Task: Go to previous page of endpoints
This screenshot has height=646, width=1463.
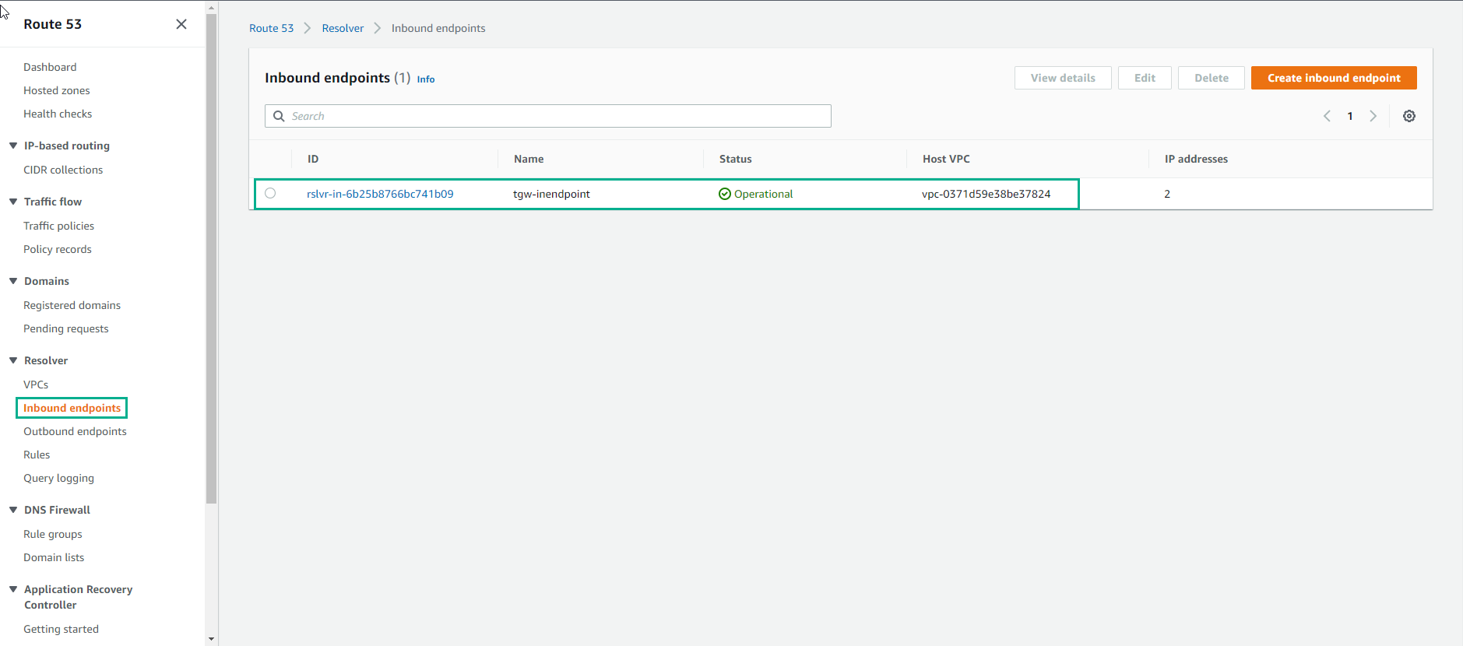Action: click(1327, 116)
